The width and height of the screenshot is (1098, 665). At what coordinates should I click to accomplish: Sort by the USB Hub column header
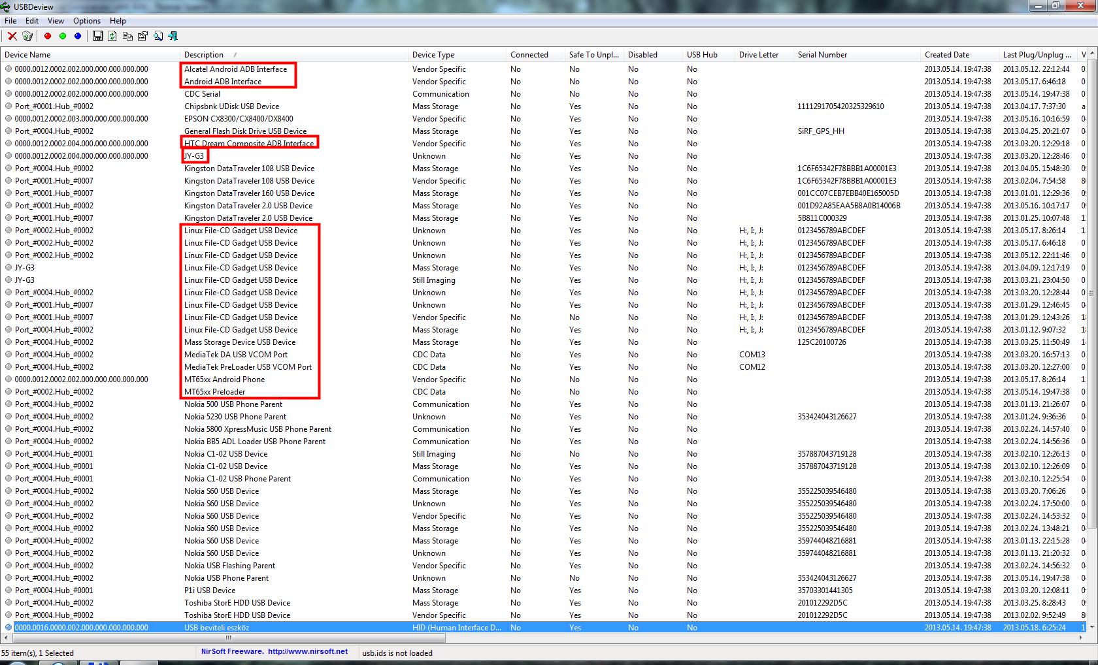(708, 55)
